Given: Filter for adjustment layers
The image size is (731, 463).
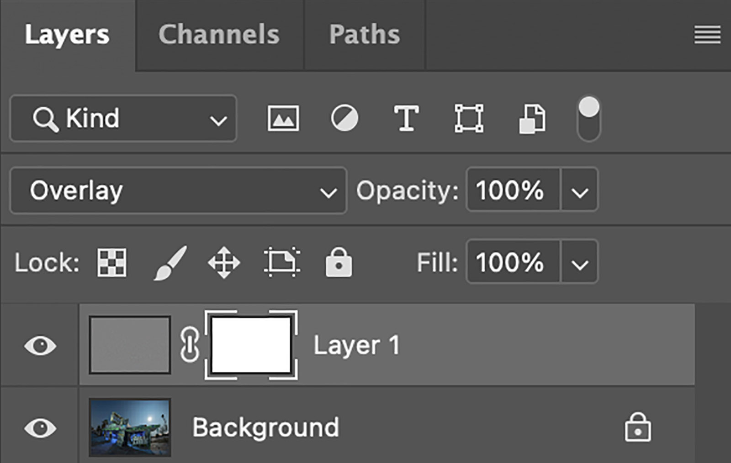Looking at the screenshot, I should point(344,119).
